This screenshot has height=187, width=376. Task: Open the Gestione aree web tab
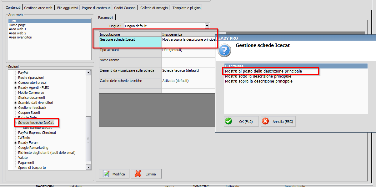pyautogui.click(x=38, y=8)
